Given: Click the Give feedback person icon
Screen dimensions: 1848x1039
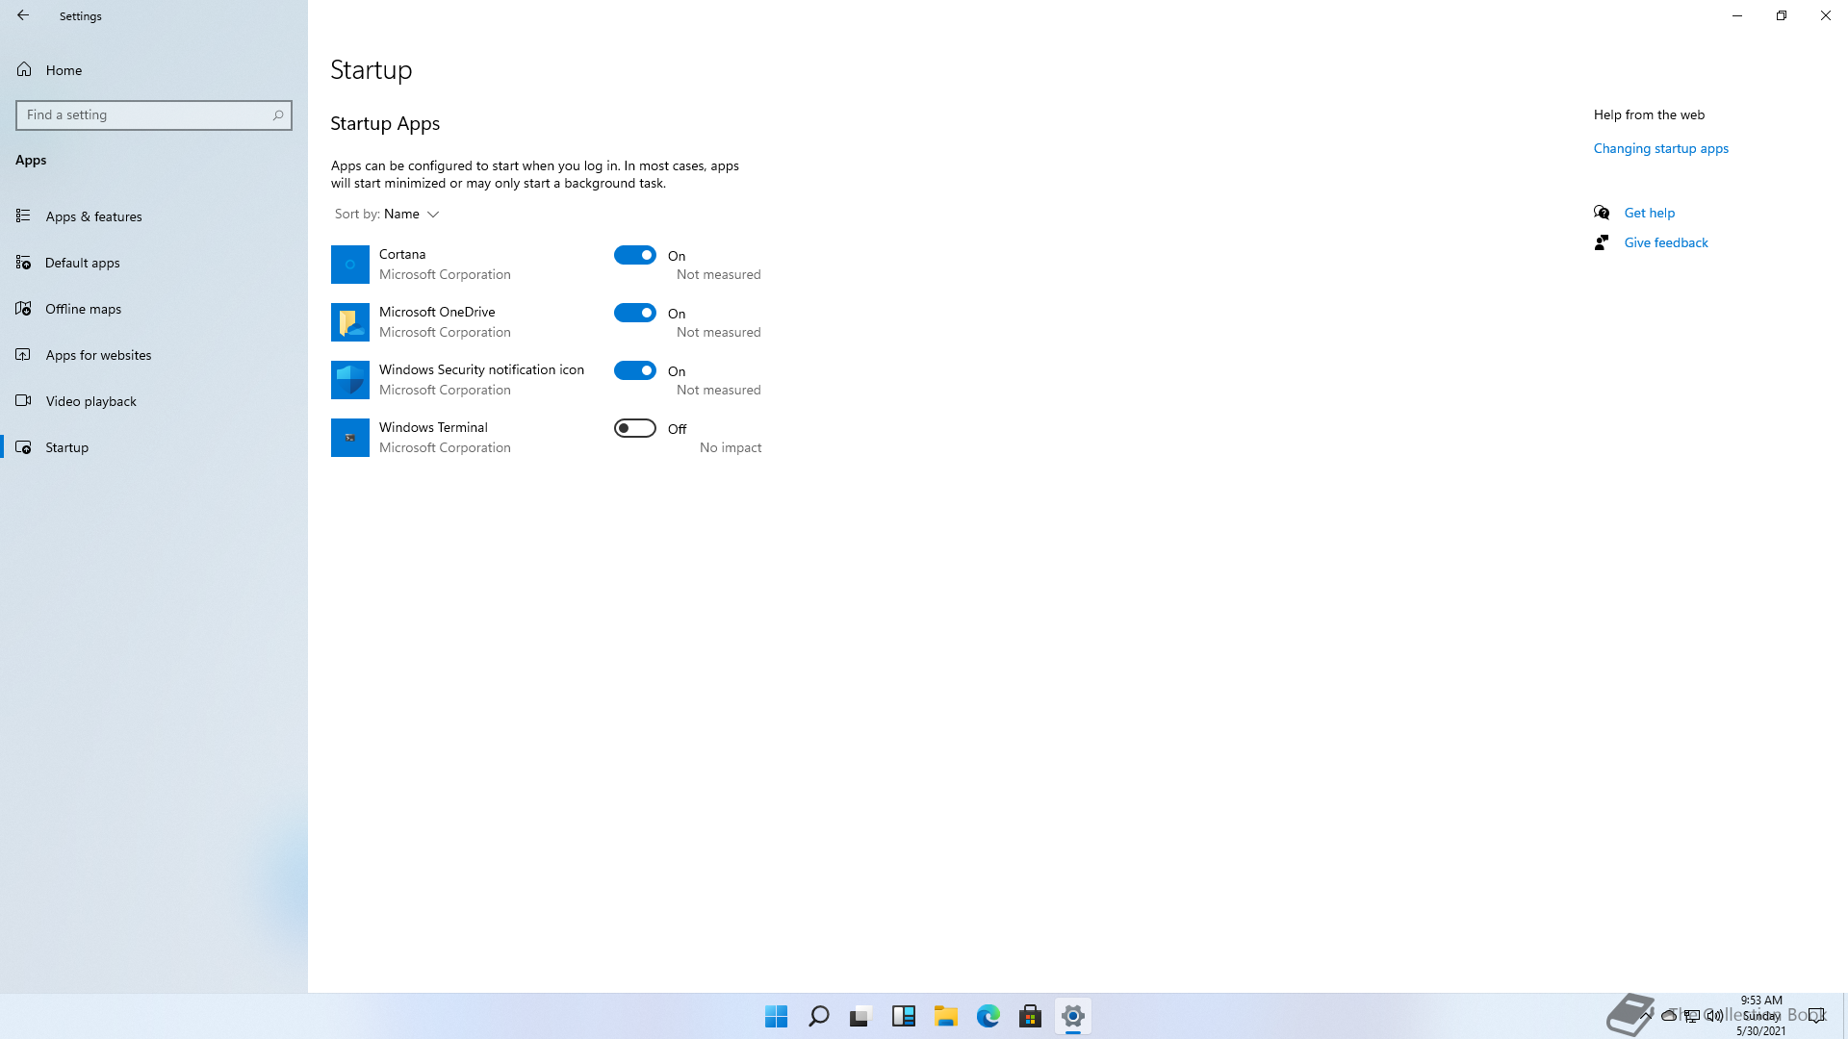Looking at the screenshot, I should coord(1602,242).
